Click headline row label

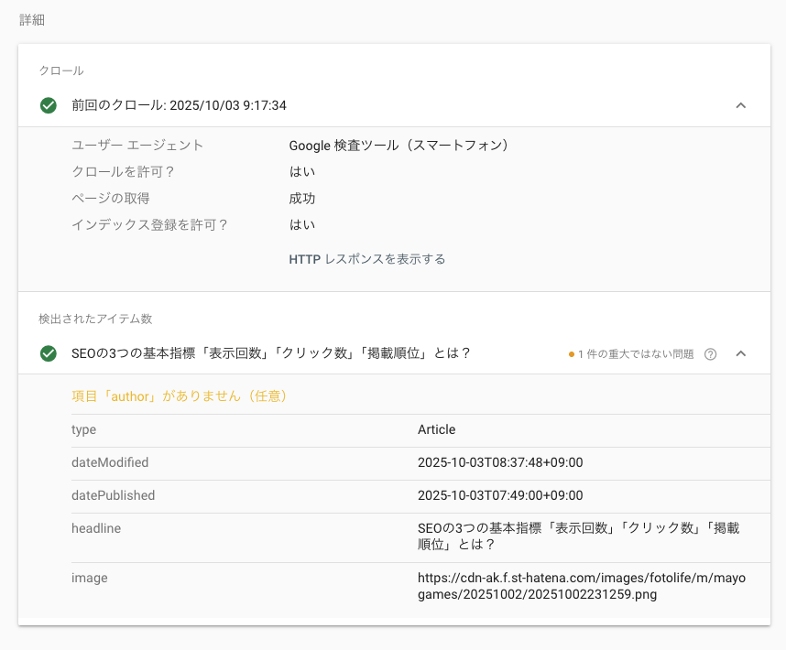click(x=96, y=528)
